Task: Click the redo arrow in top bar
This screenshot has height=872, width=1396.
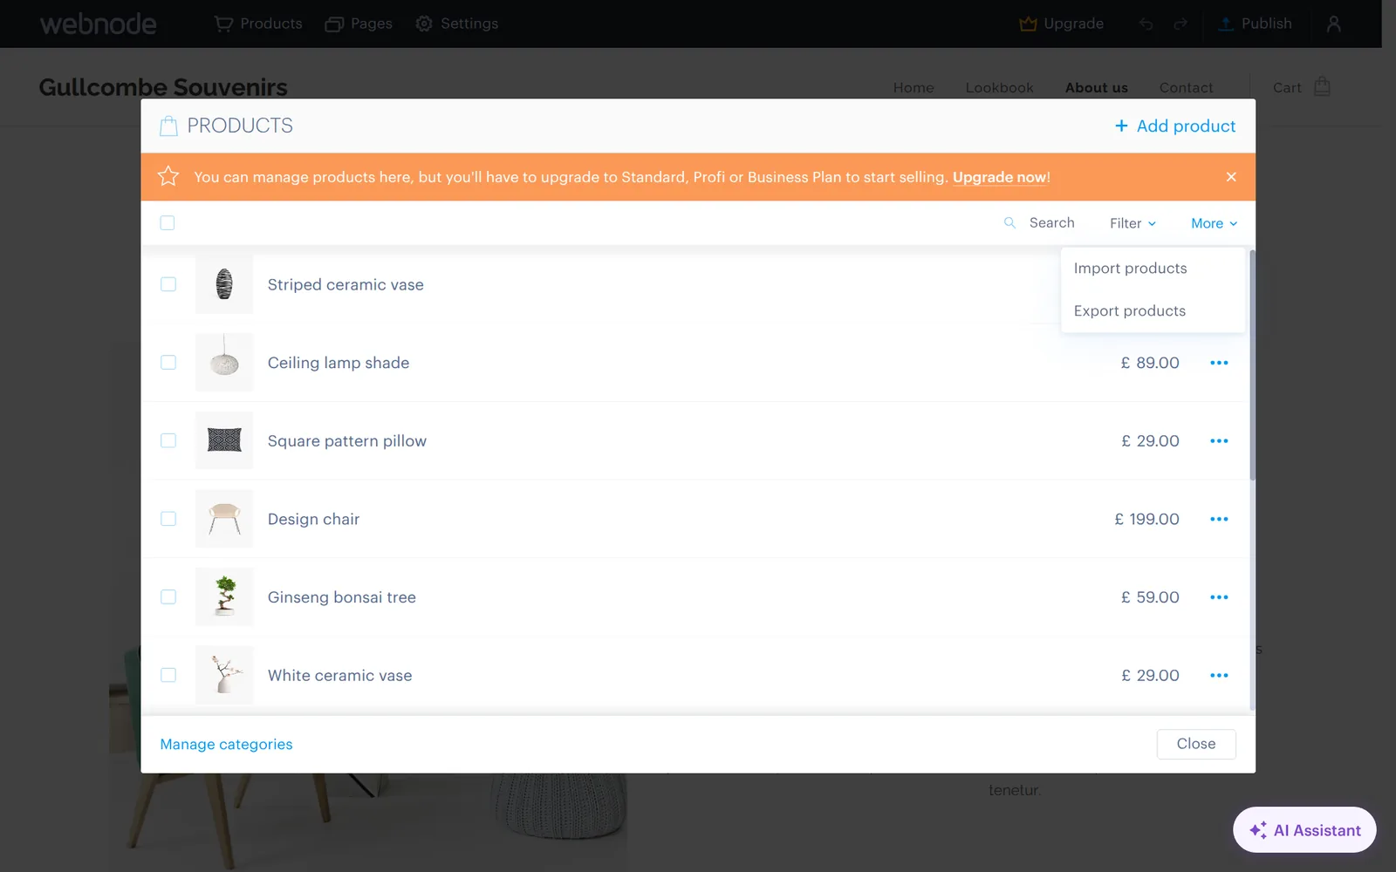Action: tap(1180, 24)
